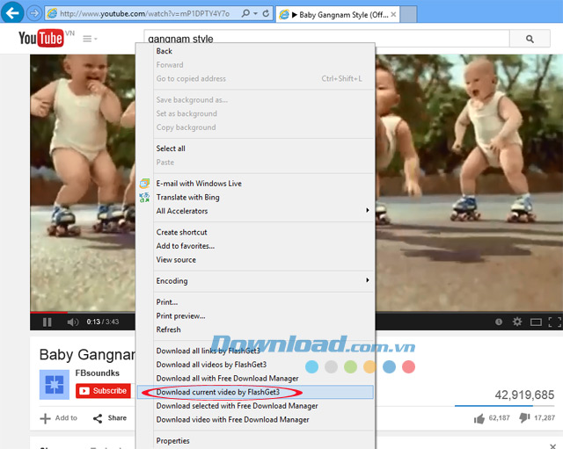Click Add to playlist button

point(59,418)
